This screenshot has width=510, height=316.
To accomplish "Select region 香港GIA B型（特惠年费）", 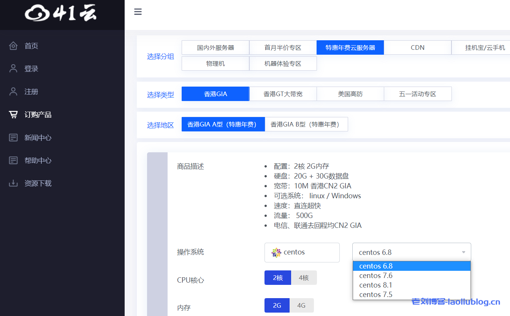I will pos(306,124).
